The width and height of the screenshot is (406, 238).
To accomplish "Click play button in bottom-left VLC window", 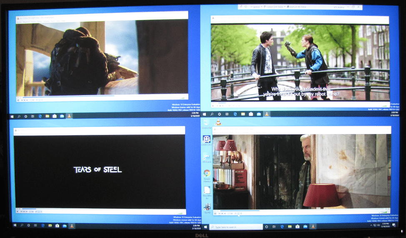I will [18, 212].
